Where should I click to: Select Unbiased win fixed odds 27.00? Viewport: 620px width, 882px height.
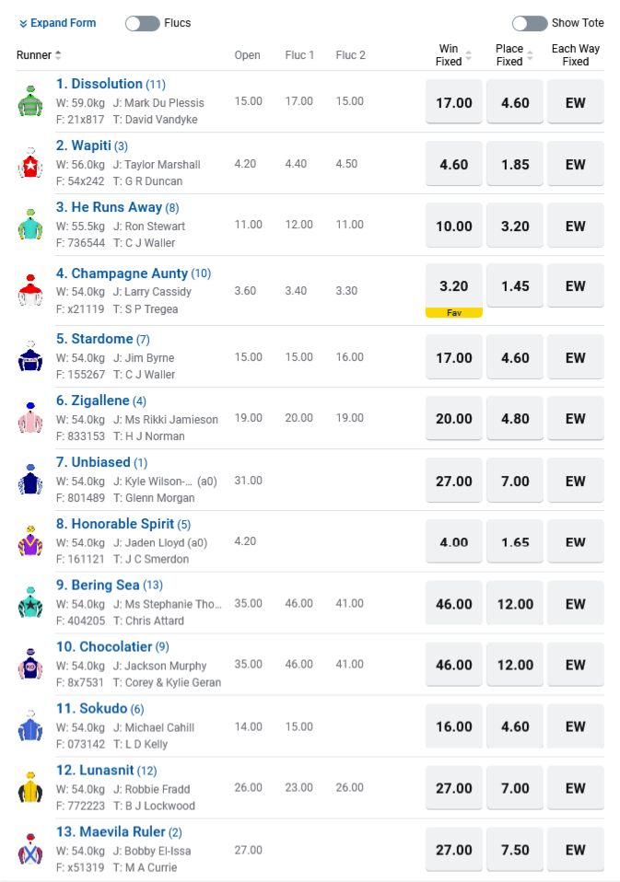453,481
